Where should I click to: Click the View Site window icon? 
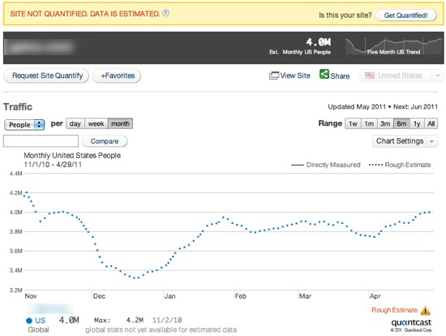point(274,75)
